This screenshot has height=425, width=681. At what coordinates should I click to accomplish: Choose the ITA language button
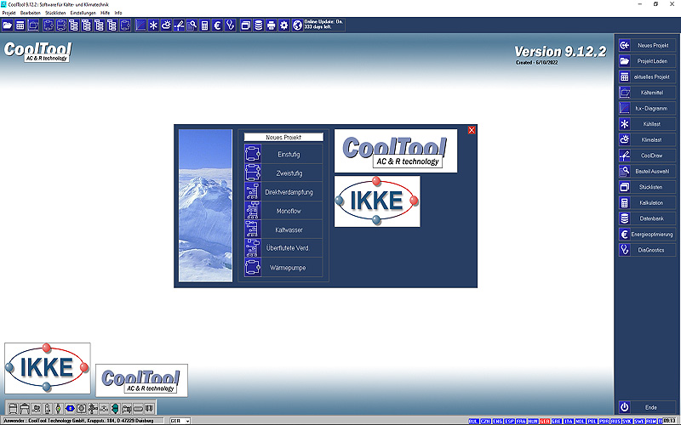coord(569,421)
